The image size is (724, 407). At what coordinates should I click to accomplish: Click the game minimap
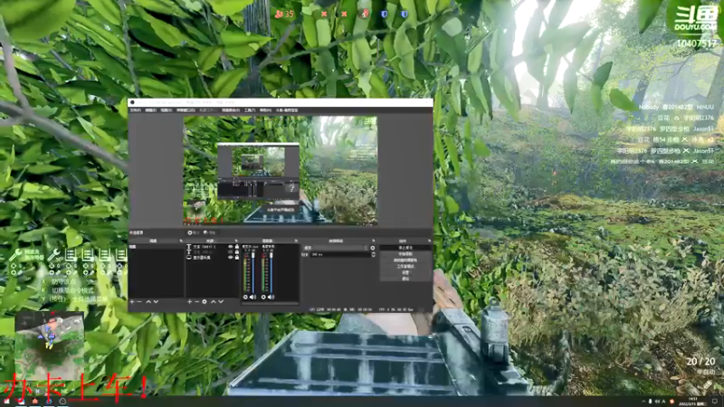point(50,346)
